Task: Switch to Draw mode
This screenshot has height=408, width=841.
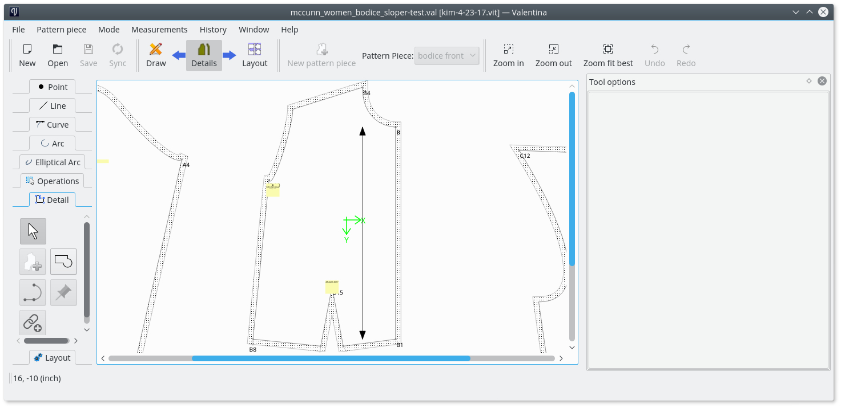Action: [156, 55]
